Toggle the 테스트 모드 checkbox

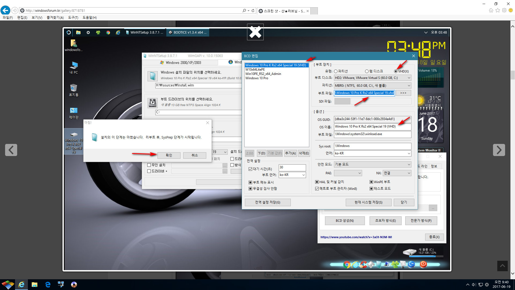pyautogui.click(x=371, y=189)
